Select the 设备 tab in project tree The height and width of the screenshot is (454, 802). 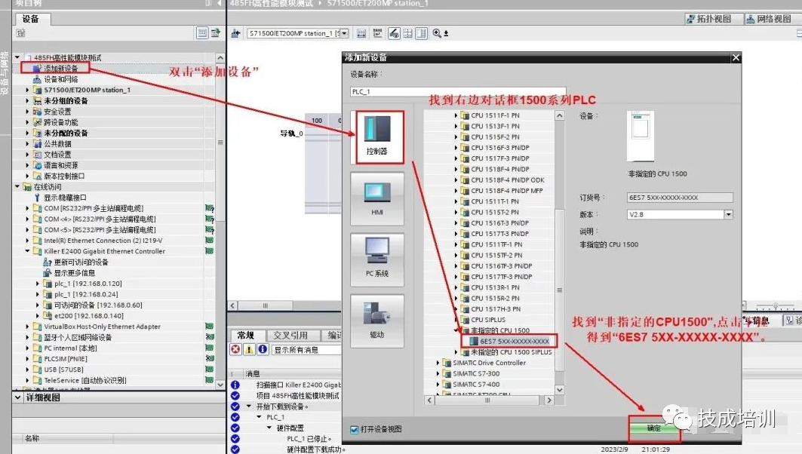[x=31, y=19]
